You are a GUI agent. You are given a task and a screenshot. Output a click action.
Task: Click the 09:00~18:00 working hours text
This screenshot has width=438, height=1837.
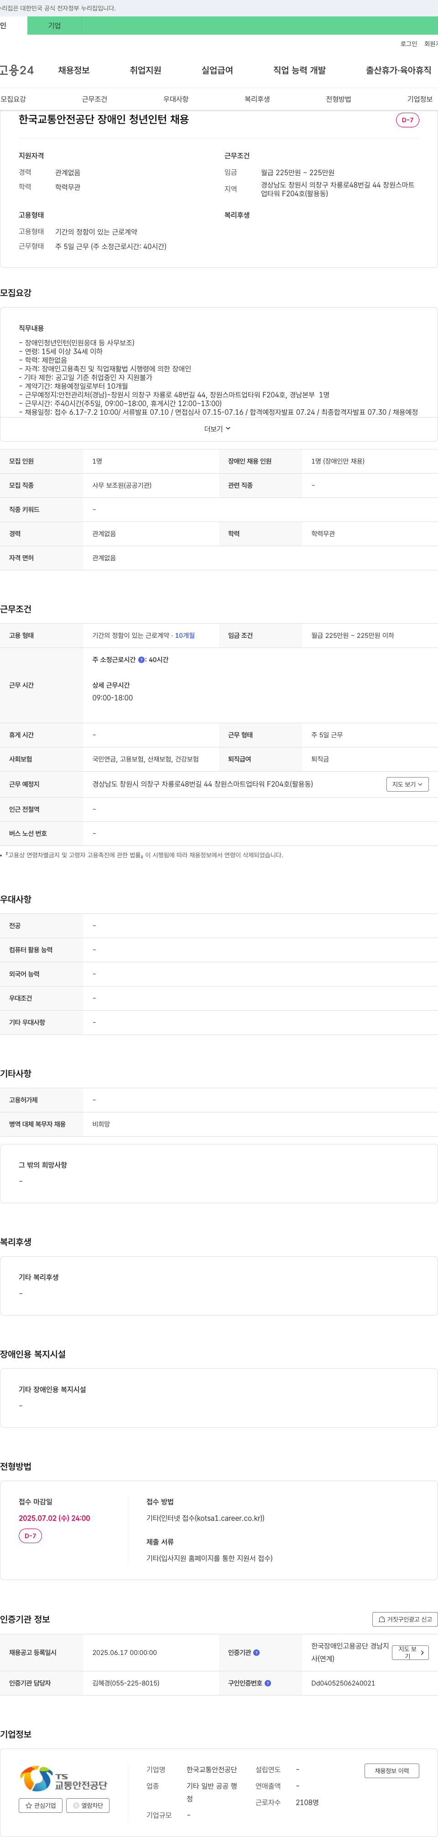pyautogui.click(x=112, y=698)
